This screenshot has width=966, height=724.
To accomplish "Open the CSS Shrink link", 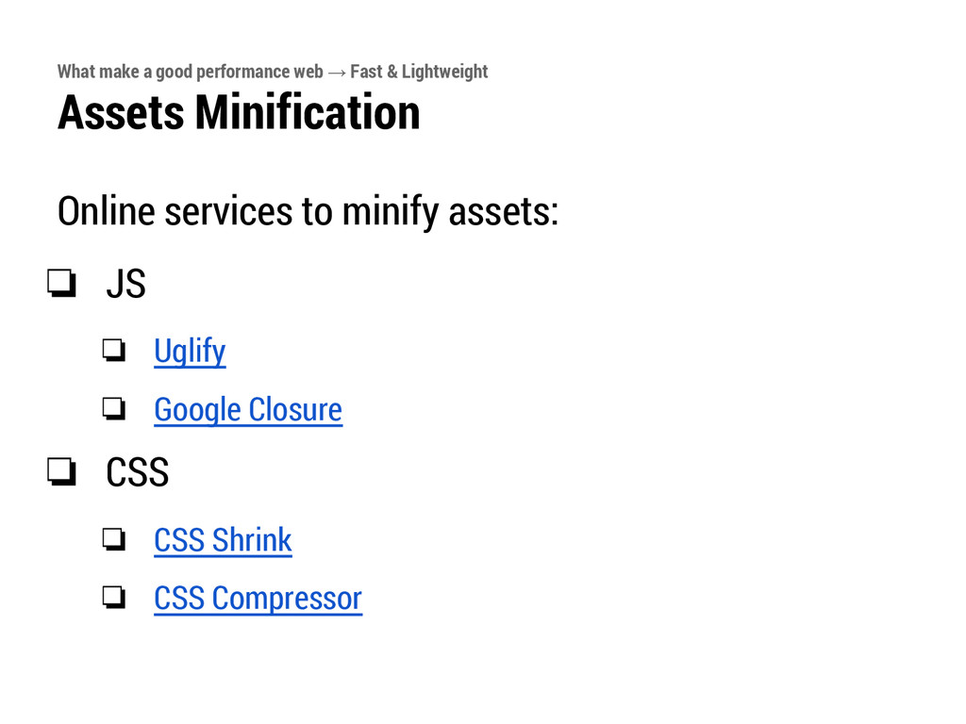I will 223,540.
